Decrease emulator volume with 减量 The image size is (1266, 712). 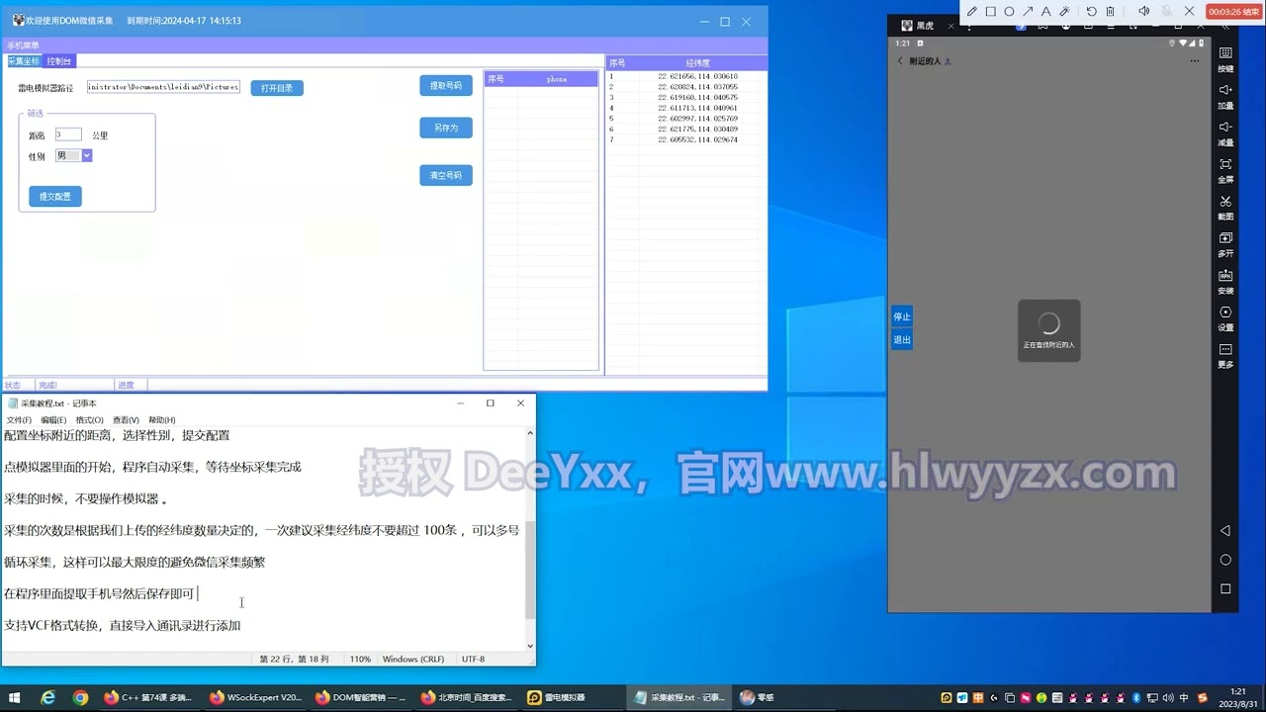point(1225,133)
